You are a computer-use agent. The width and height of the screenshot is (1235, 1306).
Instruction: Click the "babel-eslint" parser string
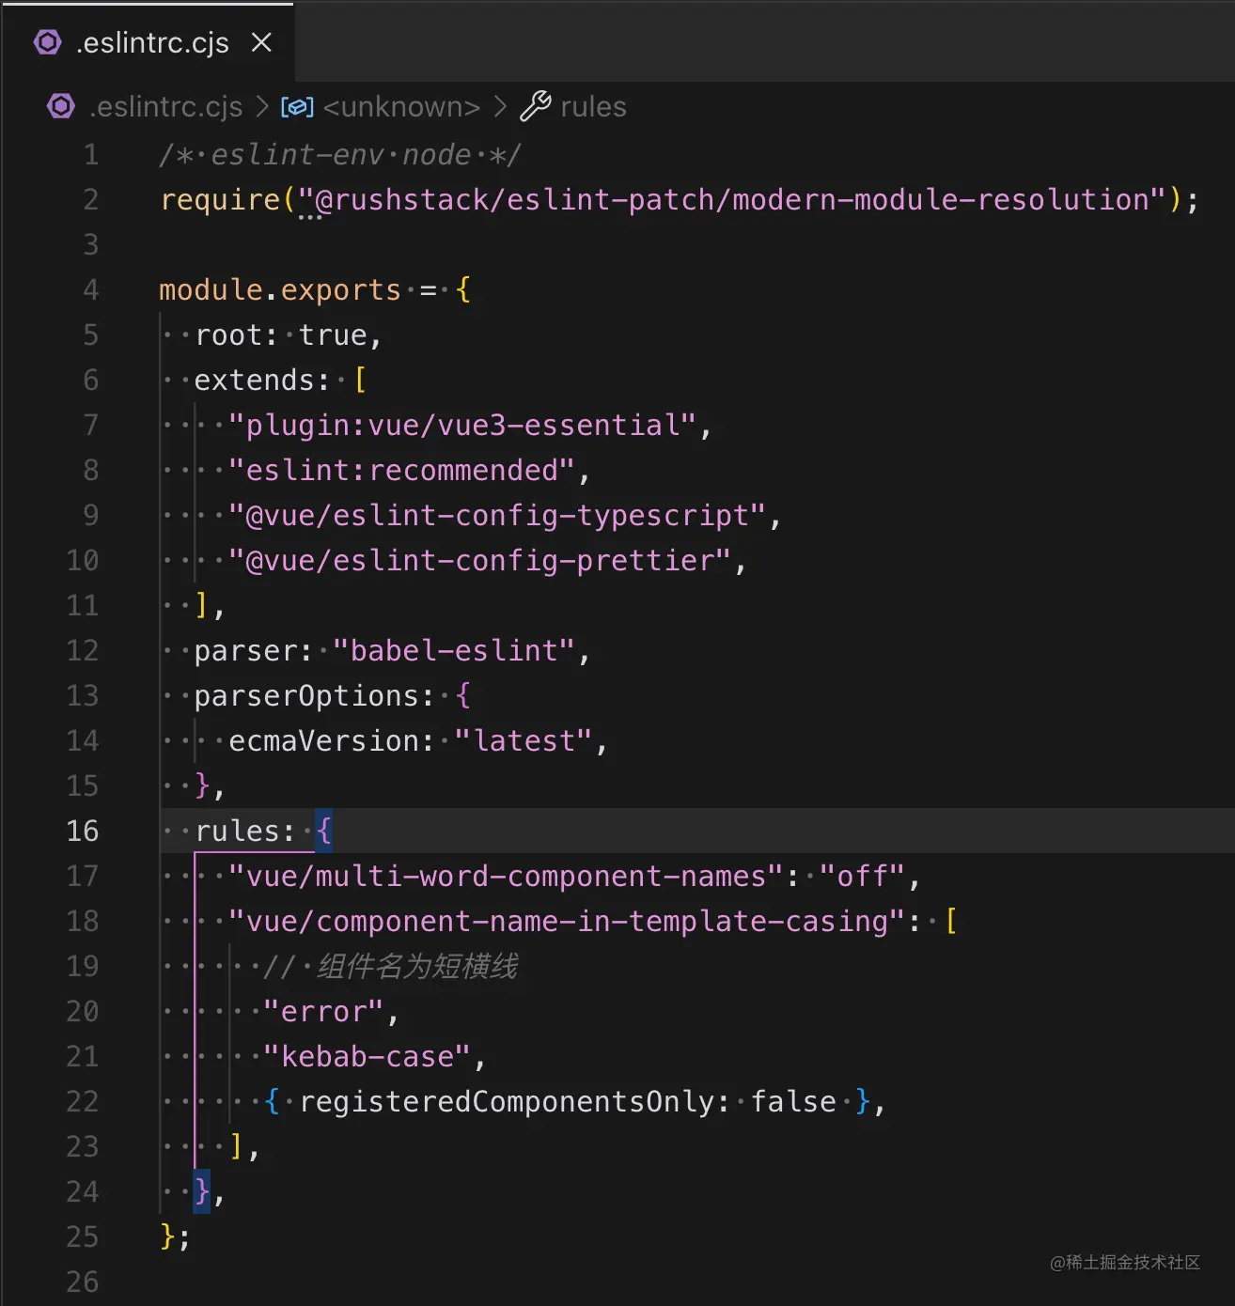(x=454, y=650)
